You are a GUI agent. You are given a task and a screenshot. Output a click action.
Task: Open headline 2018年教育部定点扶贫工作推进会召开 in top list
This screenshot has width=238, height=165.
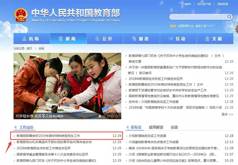[156, 79]
